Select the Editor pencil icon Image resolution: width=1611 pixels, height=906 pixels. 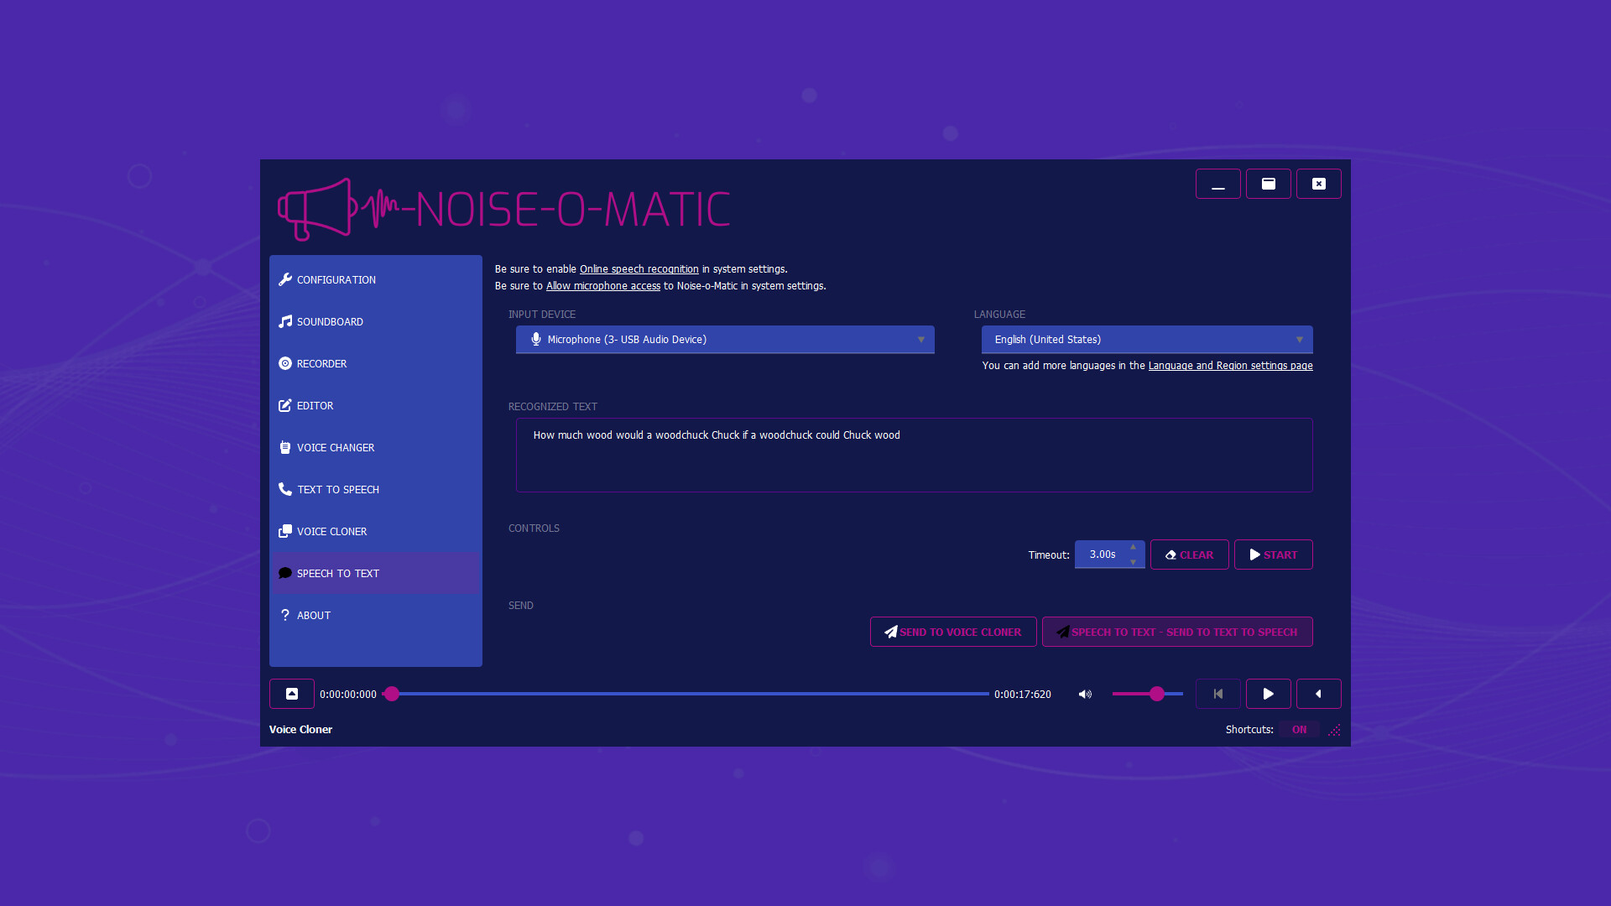pyautogui.click(x=285, y=405)
